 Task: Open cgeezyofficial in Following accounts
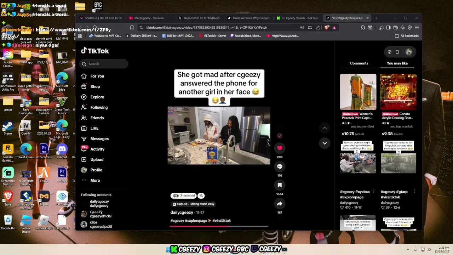[96, 214]
